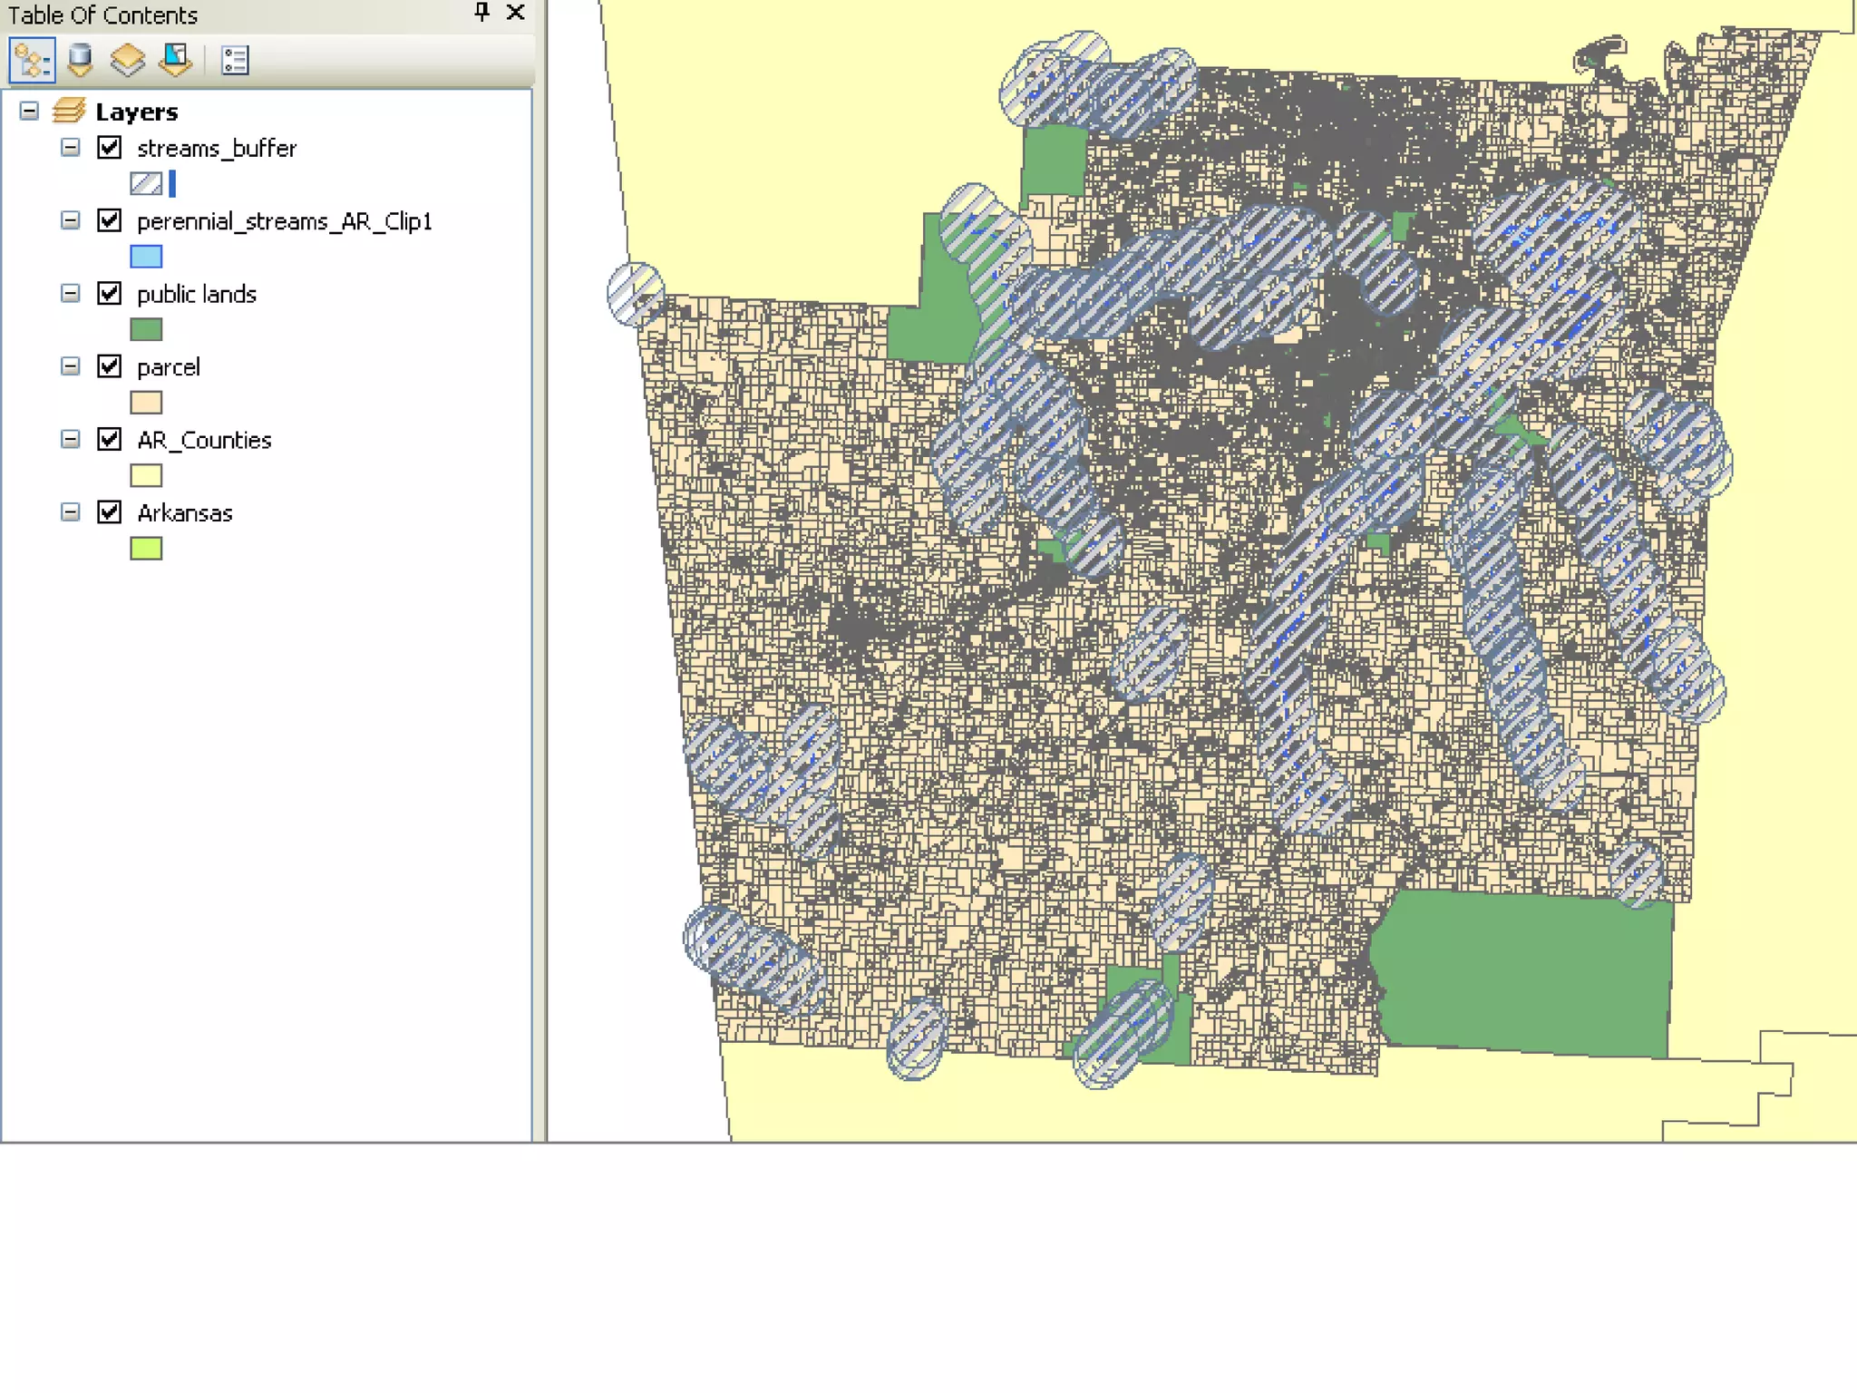Click List By Drawing Order icon
The height and width of the screenshot is (1393, 1857).
pyautogui.click(x=33, y=61)
